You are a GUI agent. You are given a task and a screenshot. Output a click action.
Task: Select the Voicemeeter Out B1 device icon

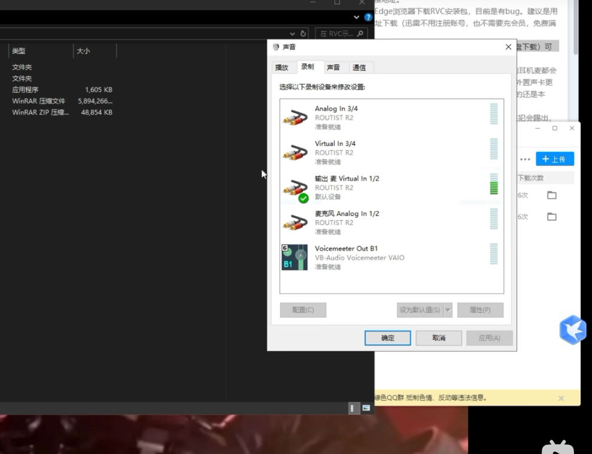point(295,257)
